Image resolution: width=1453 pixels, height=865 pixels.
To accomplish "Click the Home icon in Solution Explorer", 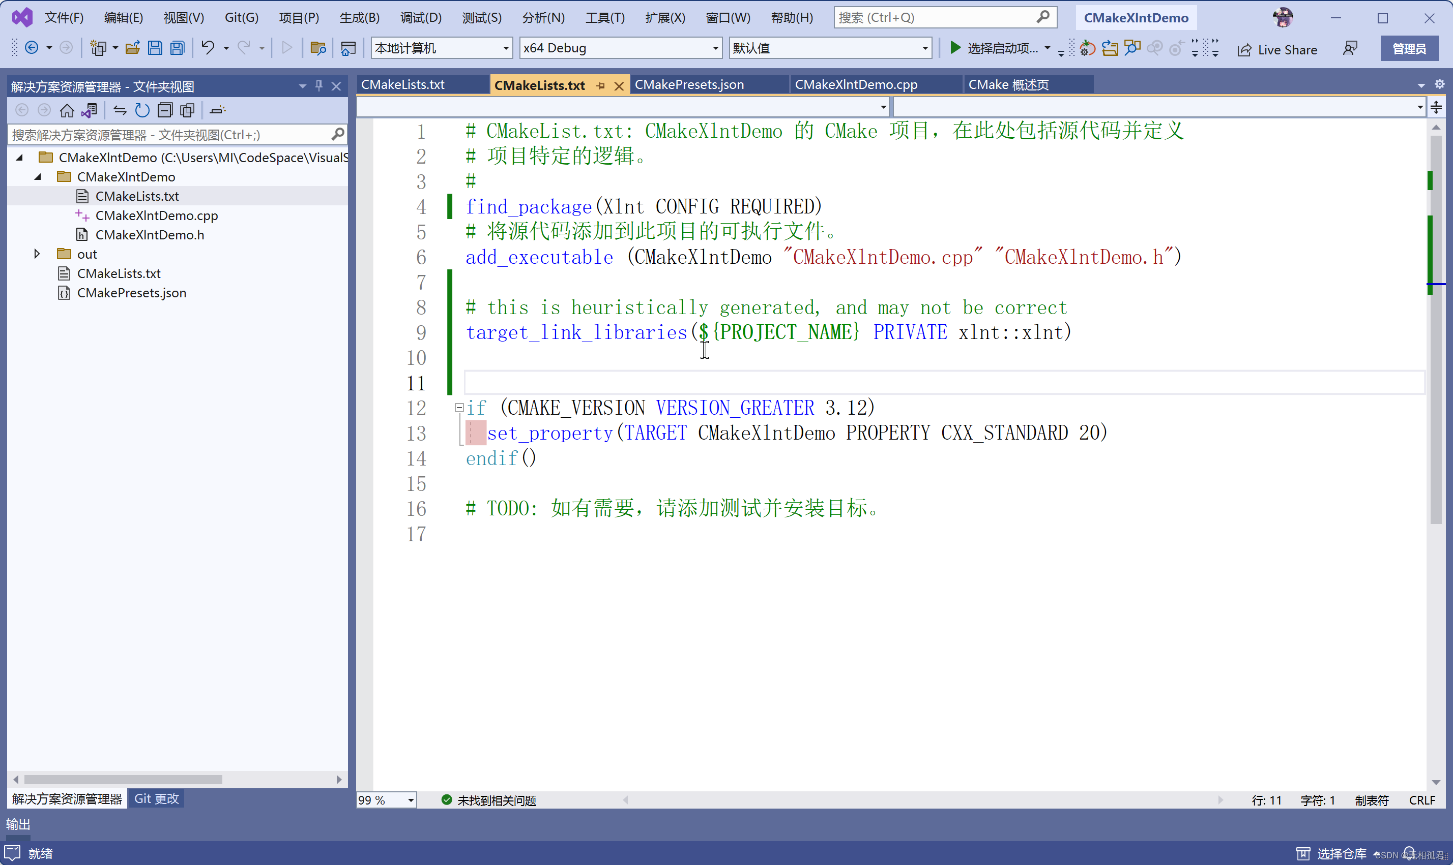I will [x=67, y=110].
